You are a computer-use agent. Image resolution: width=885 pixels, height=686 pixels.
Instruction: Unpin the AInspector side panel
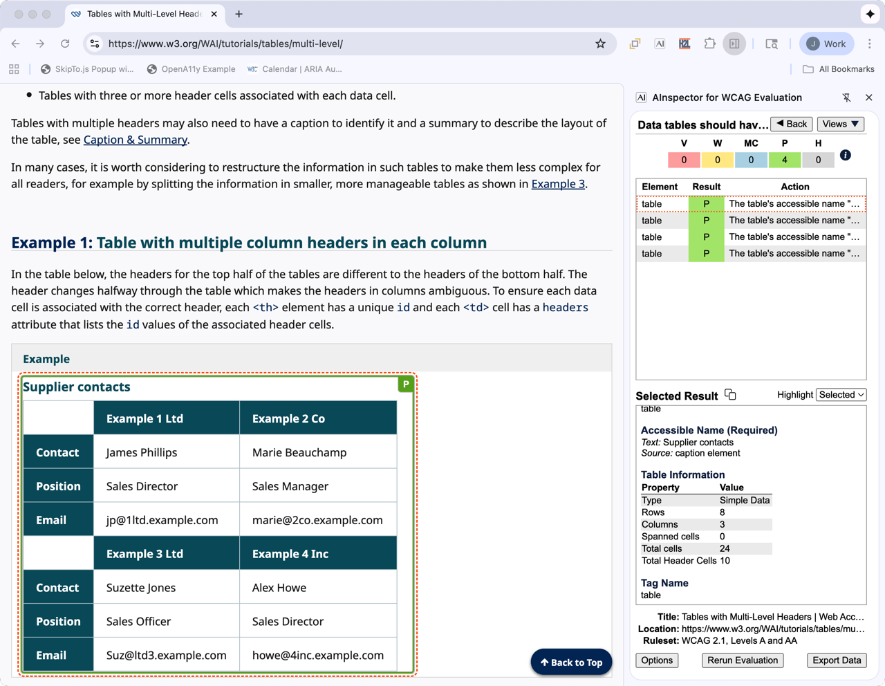846,98
